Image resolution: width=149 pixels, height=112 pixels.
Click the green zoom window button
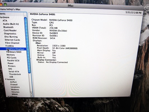pyautogui.click(x=5, y=4)
